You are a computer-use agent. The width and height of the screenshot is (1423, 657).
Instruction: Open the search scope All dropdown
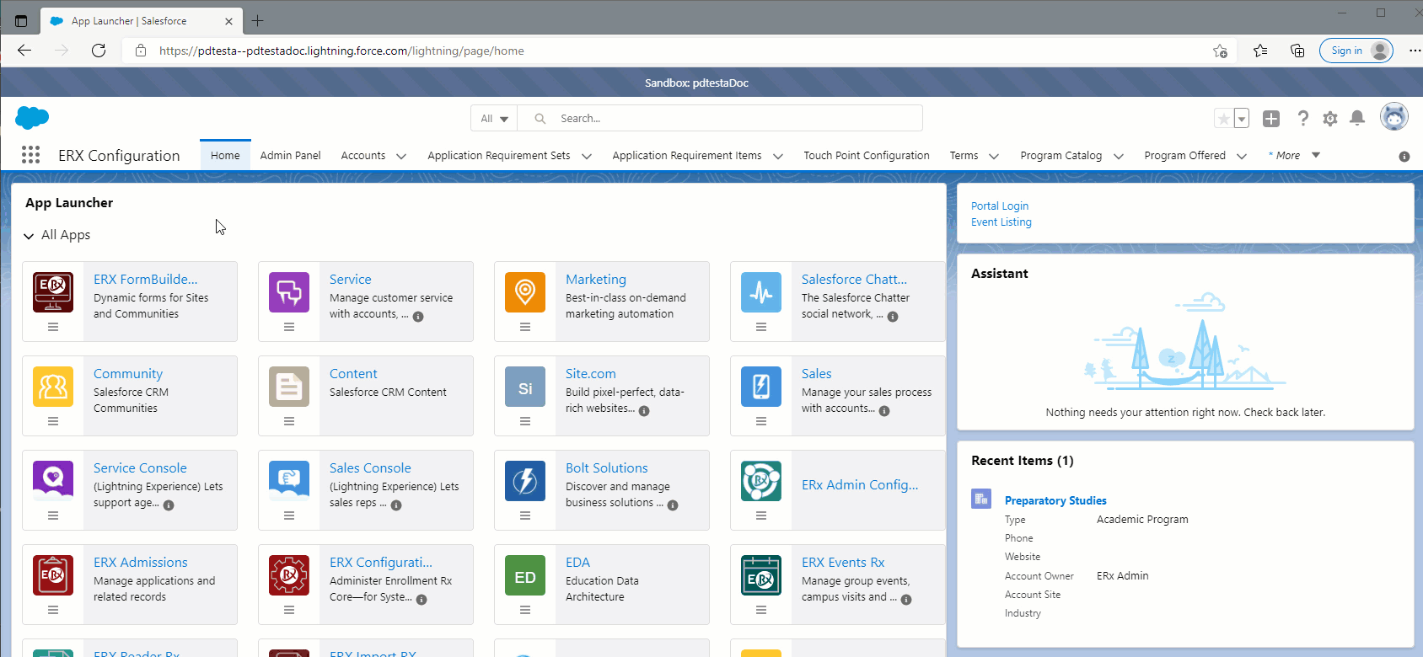pyautogui.click(x=495, y=119)
